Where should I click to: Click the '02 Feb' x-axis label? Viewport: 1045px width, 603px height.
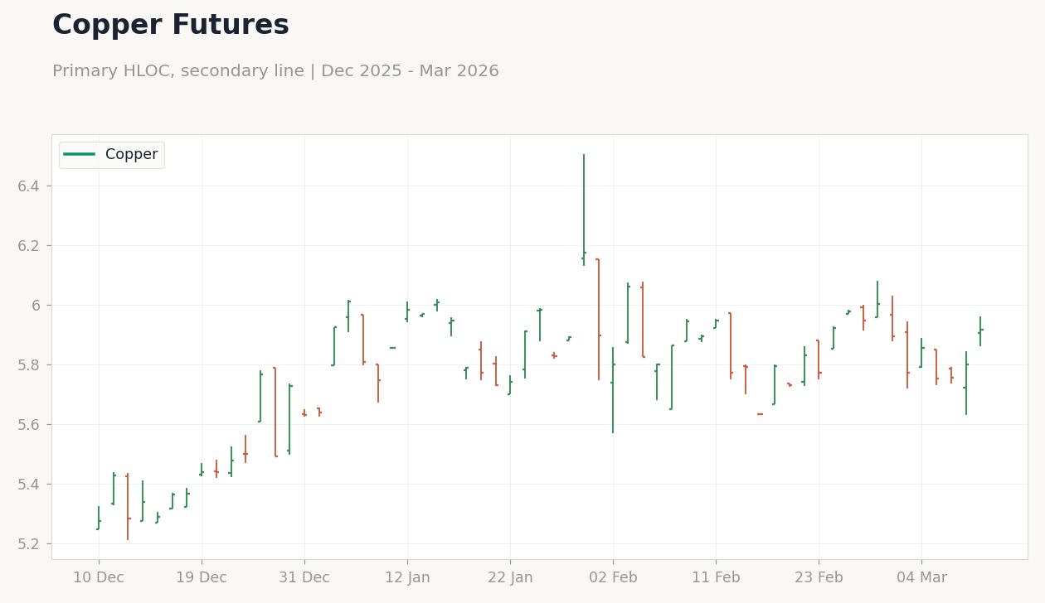(613, 578)
